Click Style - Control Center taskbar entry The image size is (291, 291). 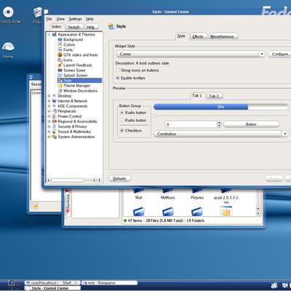tap(52, 288)
